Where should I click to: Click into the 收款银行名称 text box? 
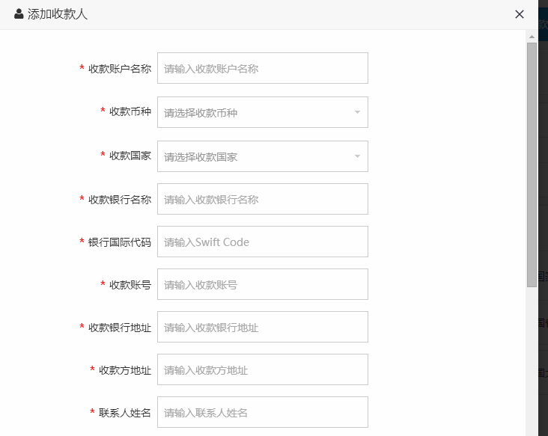262,199
